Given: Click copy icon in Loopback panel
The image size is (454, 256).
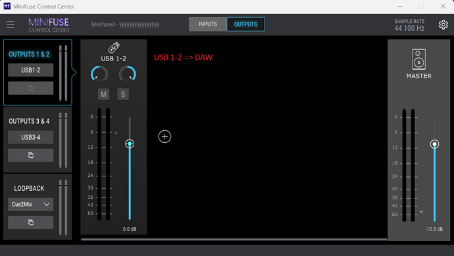Looking at the screenshot, I should tap(31, 222).
